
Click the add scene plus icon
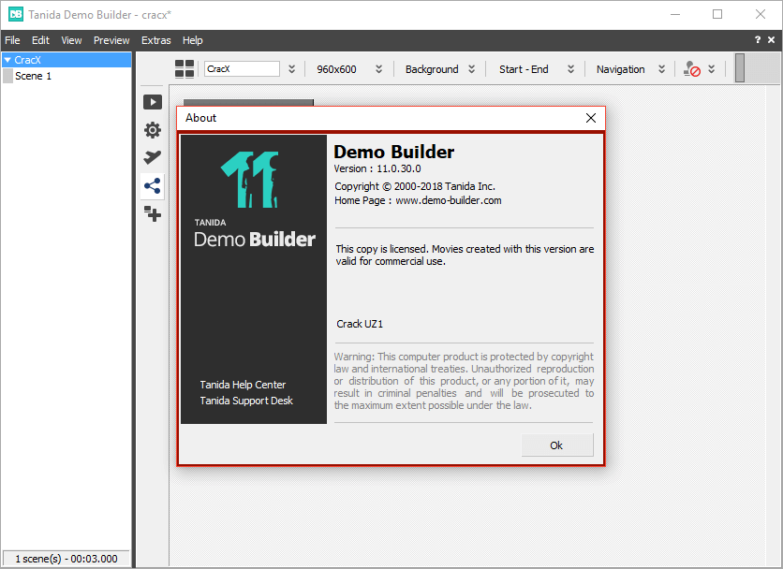click(x=153, y=214)
